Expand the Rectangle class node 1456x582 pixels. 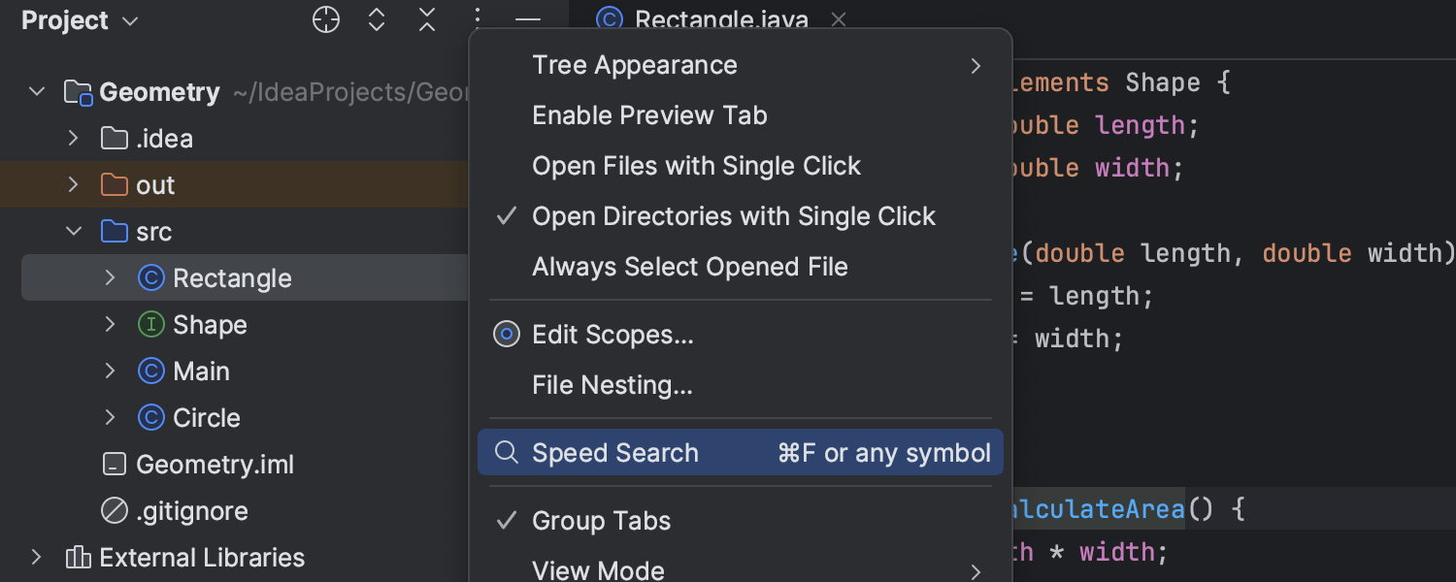tap(110, 277)
